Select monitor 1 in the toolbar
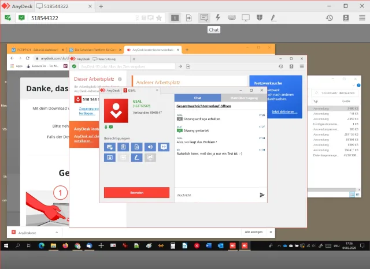 175,18
